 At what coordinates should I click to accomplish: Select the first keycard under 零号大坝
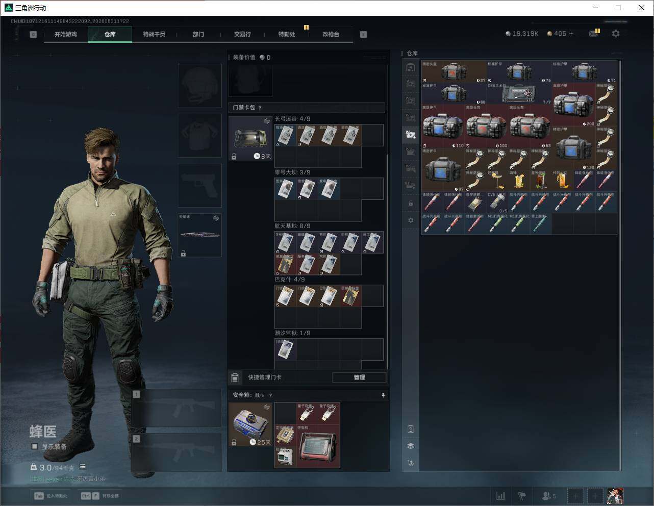tap(286, 189)
